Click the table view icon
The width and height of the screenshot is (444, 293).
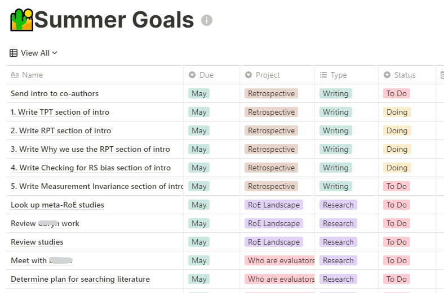[x=14, y=53]
